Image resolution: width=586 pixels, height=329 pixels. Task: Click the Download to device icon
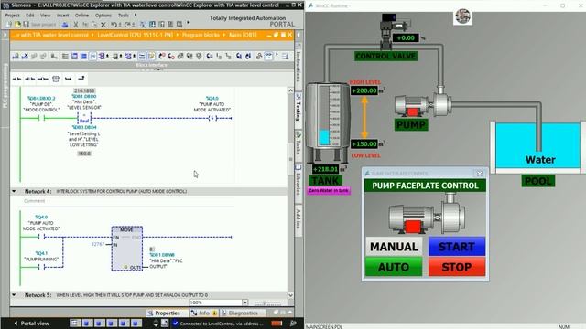coord(153,25)
